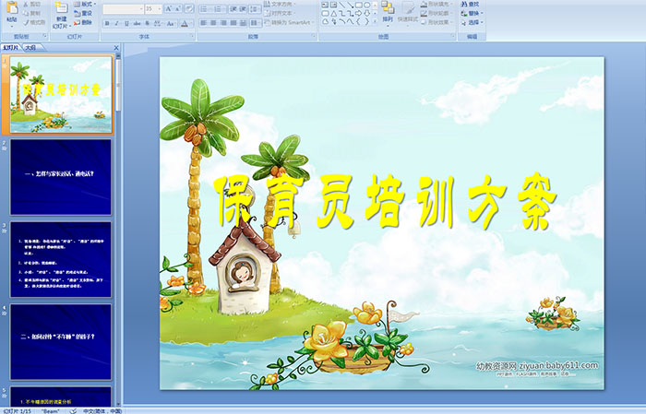The width and height of the screenshot is (646, 414).
Task: Click the Copy icon in the clipboard group
Action: pyautogui.click(x=26, y=13)
